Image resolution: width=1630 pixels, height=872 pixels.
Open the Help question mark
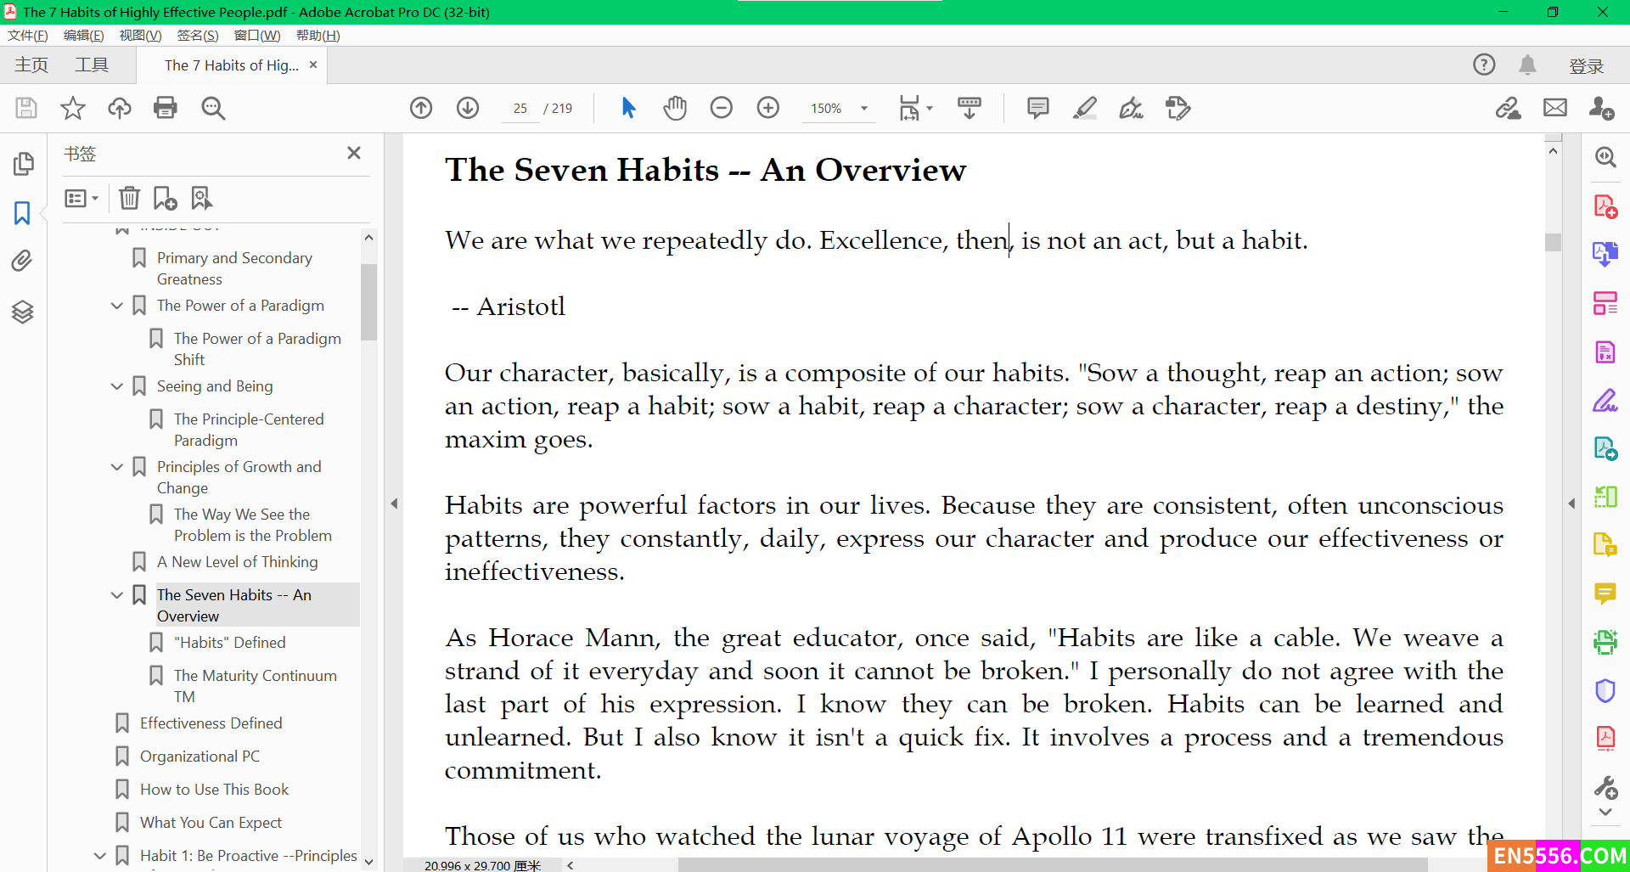(1484, 65)
